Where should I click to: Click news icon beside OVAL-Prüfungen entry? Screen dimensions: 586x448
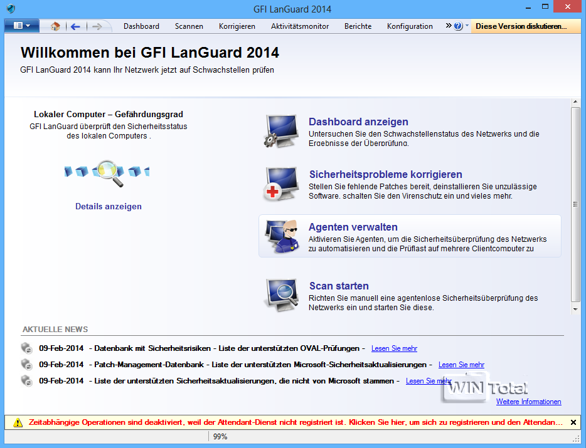(26, 348)
